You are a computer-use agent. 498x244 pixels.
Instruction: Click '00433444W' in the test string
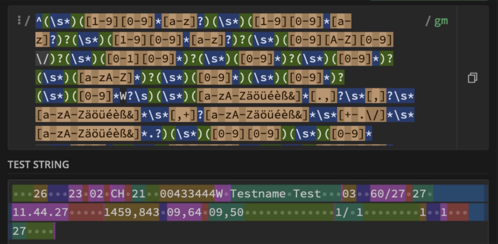(x=191, y=194)
